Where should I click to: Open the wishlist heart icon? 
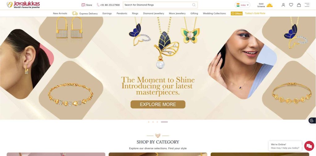291,5
